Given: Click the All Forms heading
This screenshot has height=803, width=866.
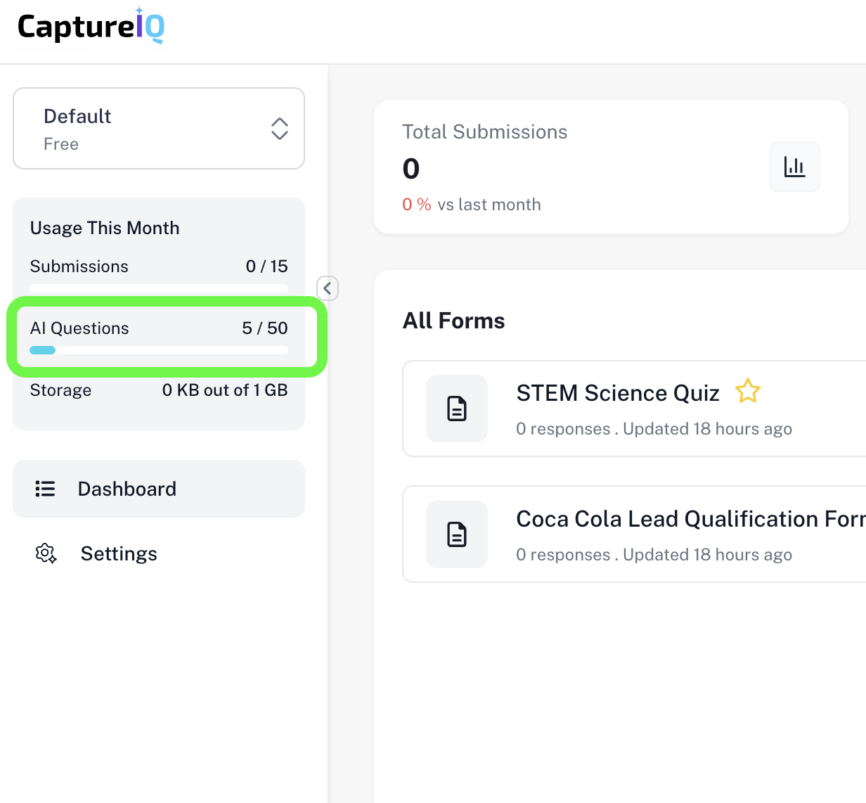Looking at the screenshot, I should coord(454,321).
